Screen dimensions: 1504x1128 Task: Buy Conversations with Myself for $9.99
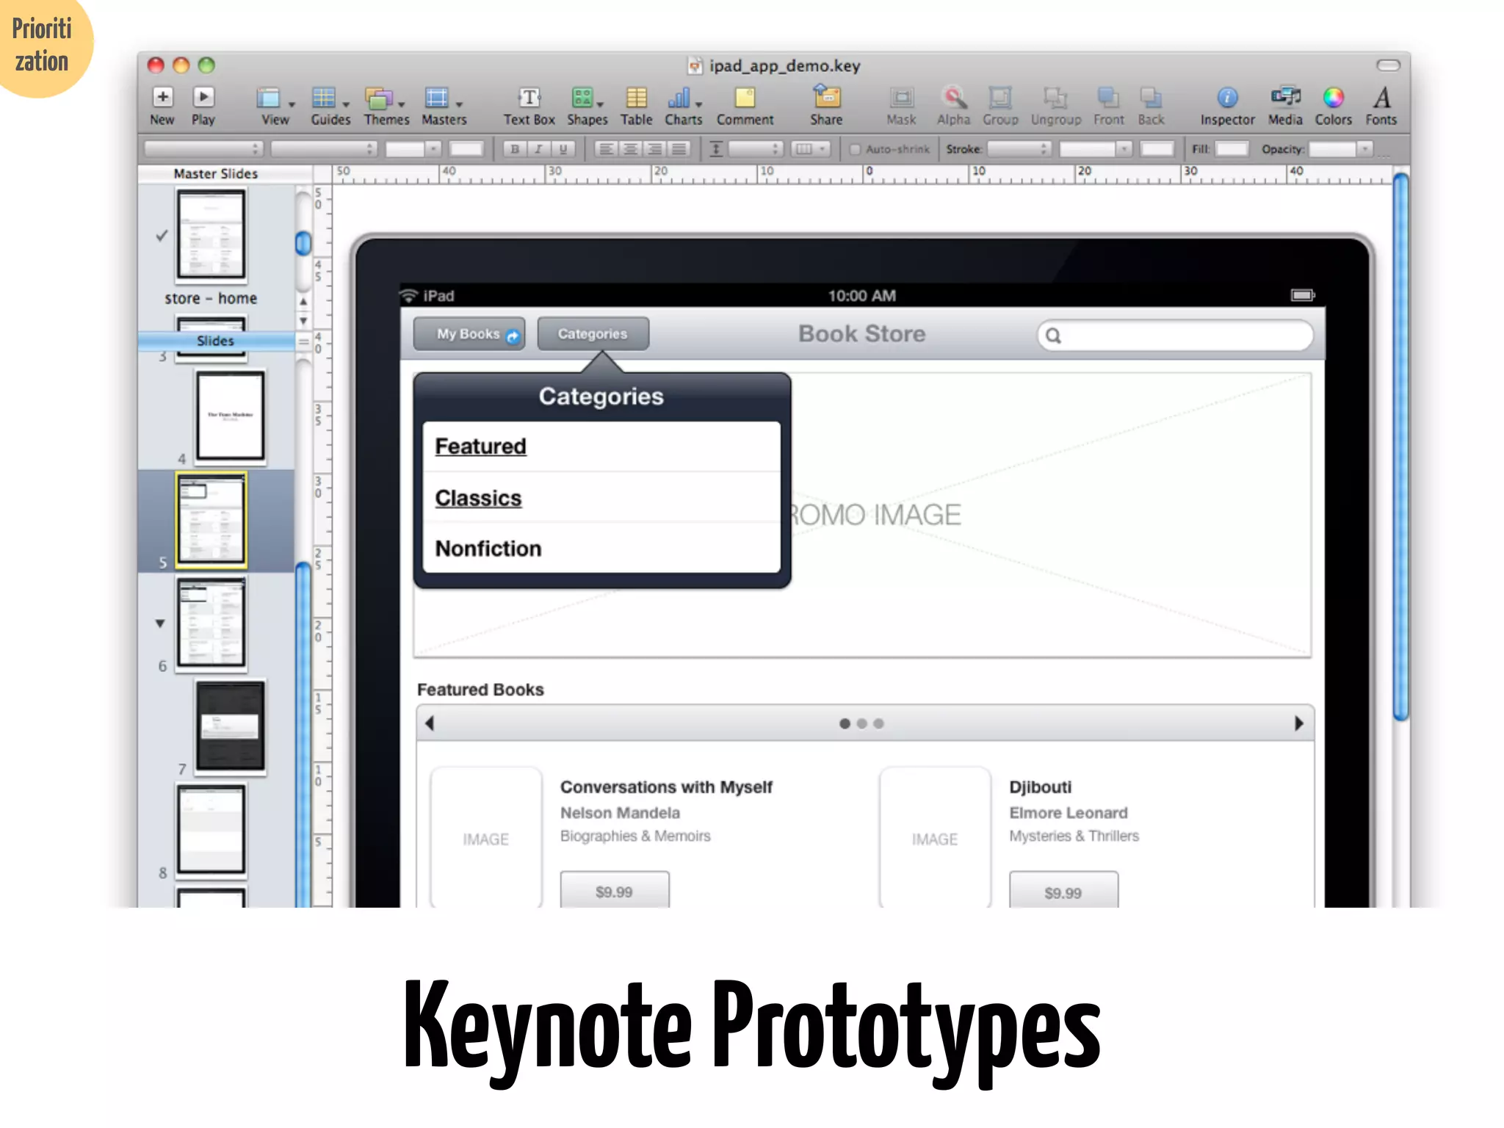click(615, 891)
